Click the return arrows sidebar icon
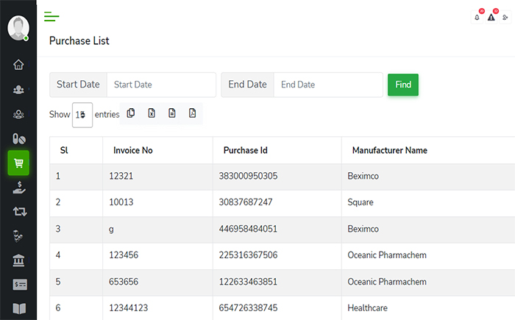515x320 pixels. (18, 212)
